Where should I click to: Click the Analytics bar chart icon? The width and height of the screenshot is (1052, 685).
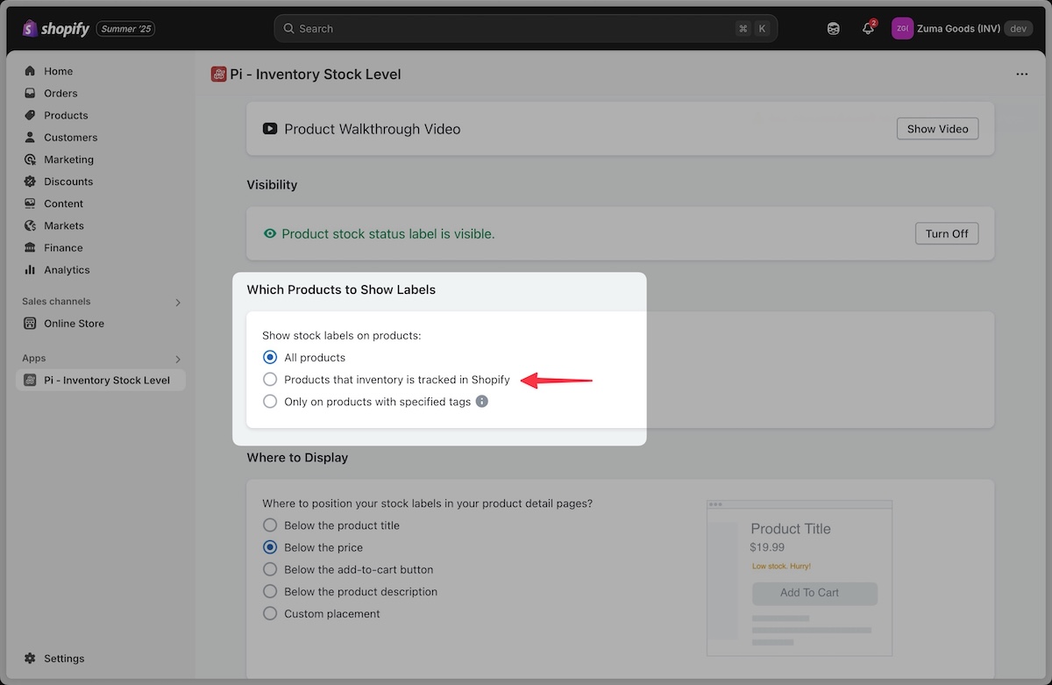coord(31,270)
